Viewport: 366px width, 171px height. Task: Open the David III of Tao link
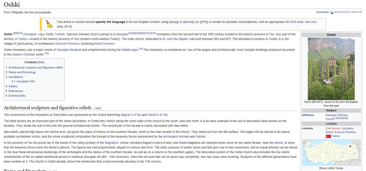[x=158, y=115]
